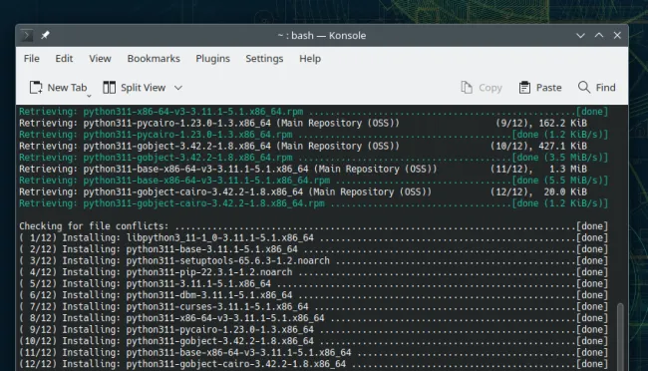Click the Copy icon in toolbar

467,88
